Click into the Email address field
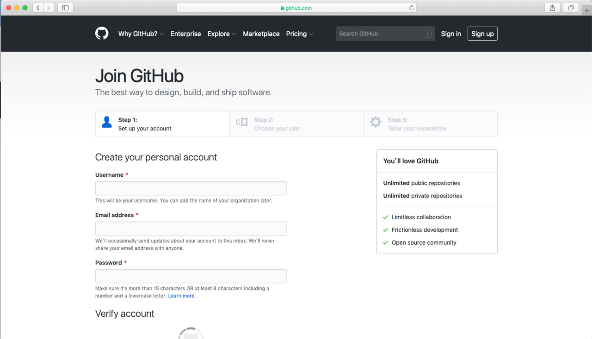592x339 pixels. tap(191, 228)
